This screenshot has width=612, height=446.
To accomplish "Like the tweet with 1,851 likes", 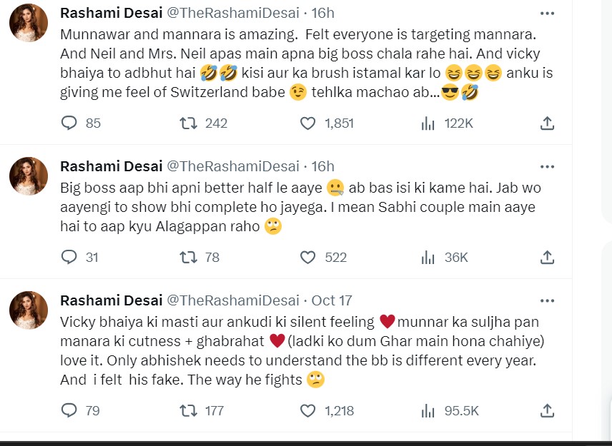I will [307, 123].
